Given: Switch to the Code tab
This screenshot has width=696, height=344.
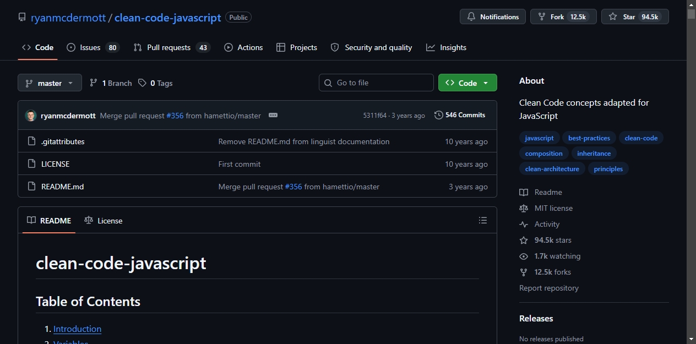Looking at the screenshot, I should (x=37, y=47).
